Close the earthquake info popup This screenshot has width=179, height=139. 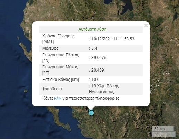[146, 25]
